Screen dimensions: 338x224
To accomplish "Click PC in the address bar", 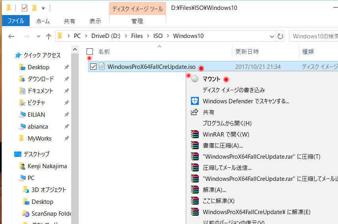I will (x=77, y=36).
